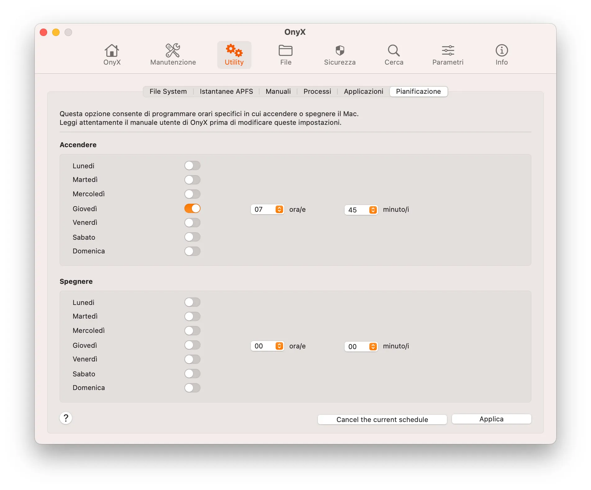
Task: Click the OnyX window title text
Action: [295, 32]
